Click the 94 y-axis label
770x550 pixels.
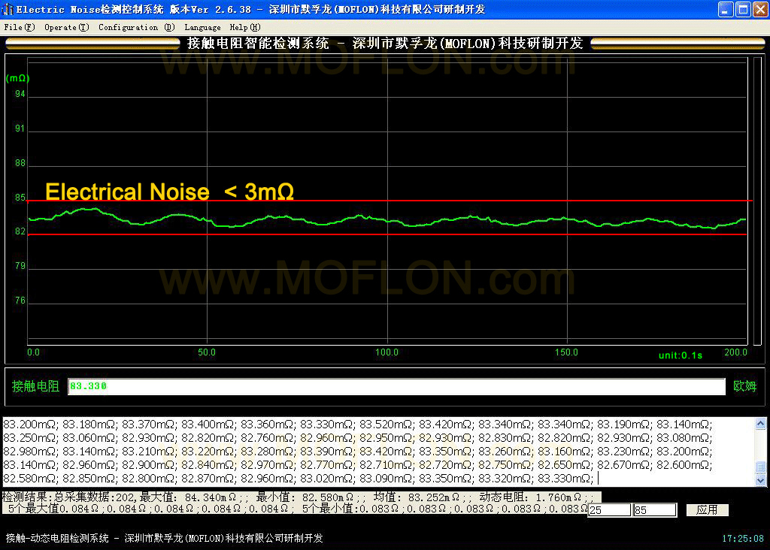(x=20, y=94)
